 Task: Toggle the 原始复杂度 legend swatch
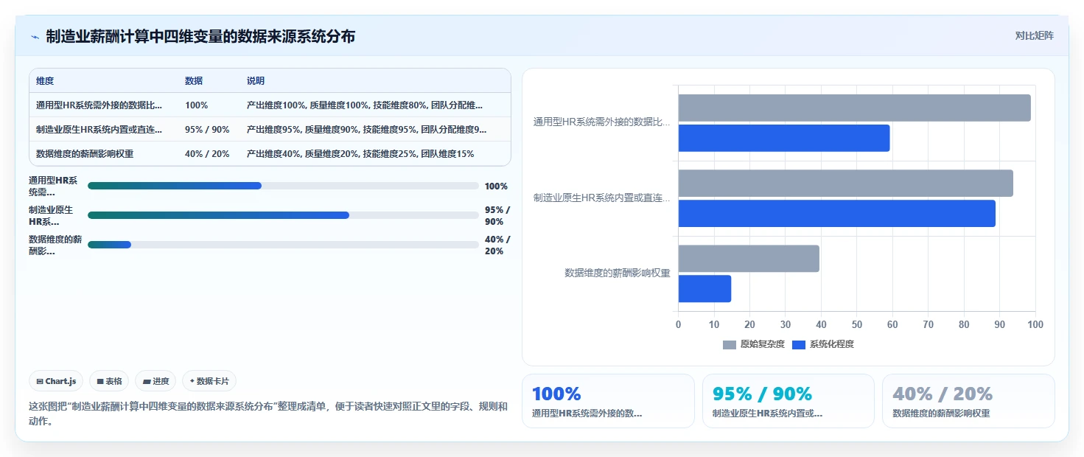730,345
